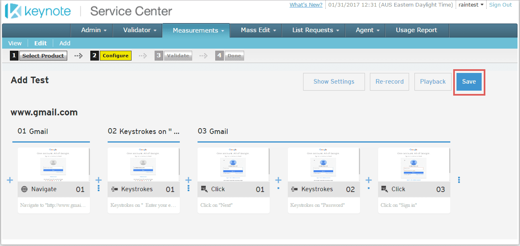Viewport: 520px width, 246px height.
Task: Open the Click 03 screenshot thumbnail
Action: [x=414, y=164]
